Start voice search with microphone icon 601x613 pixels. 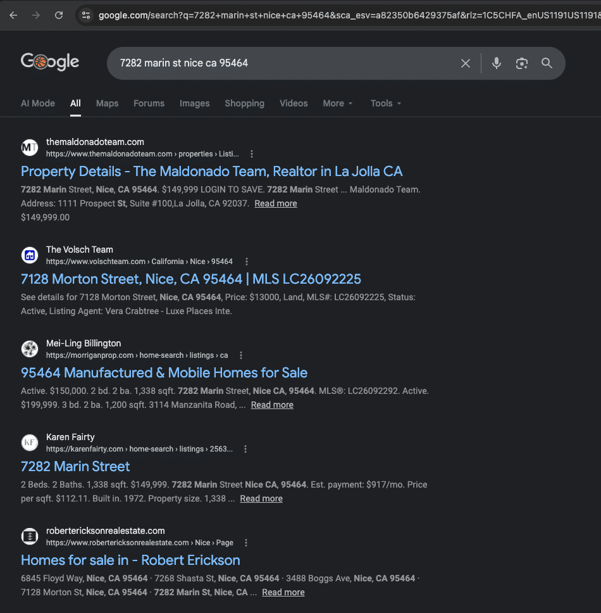pos(497,63)
